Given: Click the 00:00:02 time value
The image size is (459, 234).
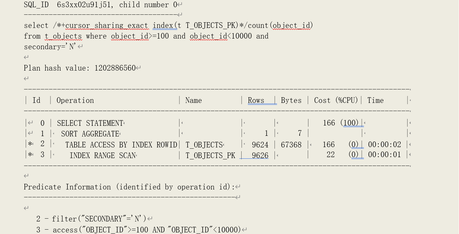Looking at the screenshot, I should coord(384,145).
